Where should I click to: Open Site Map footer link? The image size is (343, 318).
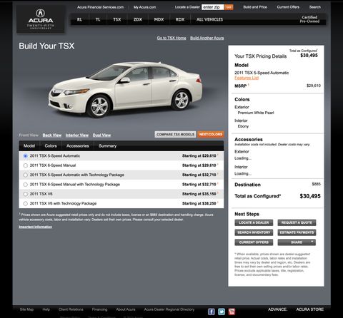pos(26,309)
